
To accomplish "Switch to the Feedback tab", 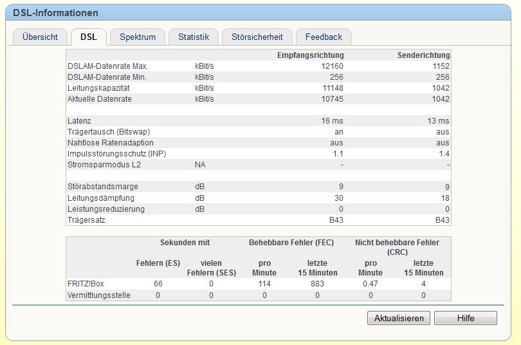I will click(324, 37).
